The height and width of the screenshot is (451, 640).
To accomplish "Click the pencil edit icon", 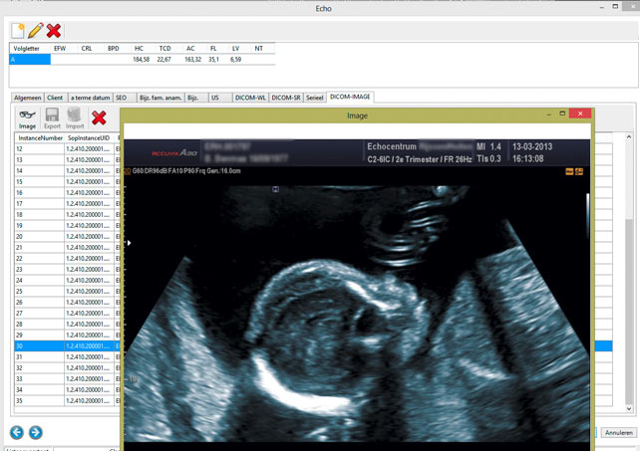I will pos(36,31).
